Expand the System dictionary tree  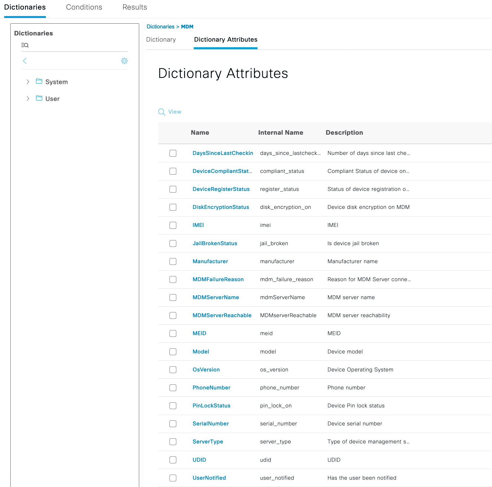click(x=28, y=82)
